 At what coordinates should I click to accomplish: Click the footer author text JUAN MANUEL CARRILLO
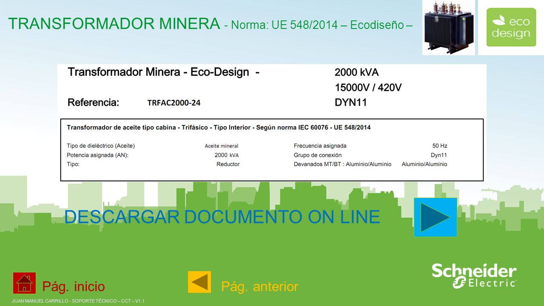78,301
